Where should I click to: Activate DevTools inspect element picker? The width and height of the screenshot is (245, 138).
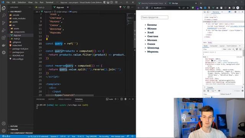[205, 12]
